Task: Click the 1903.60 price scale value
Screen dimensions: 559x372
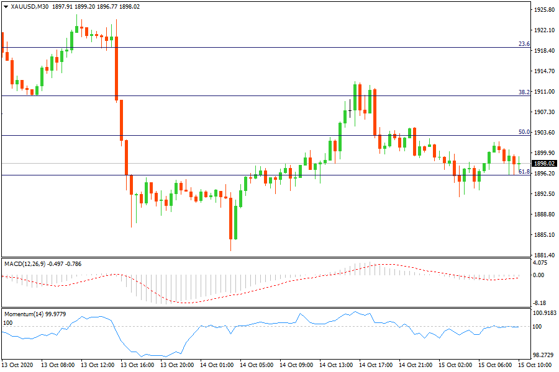Action: pyautogui.click(x=544, y=133)
